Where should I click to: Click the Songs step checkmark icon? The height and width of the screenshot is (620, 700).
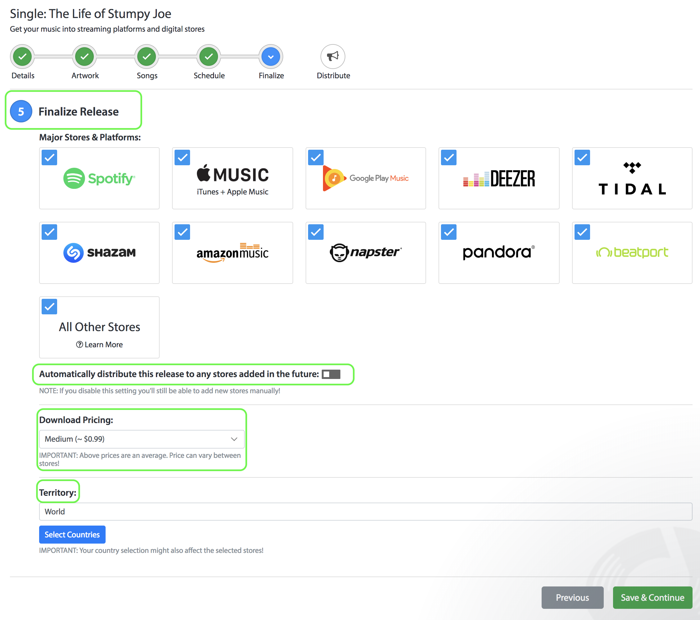coord(147,57)
